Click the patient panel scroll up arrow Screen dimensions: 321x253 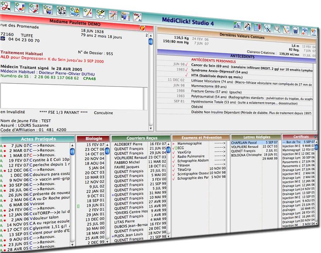point(151,35)
